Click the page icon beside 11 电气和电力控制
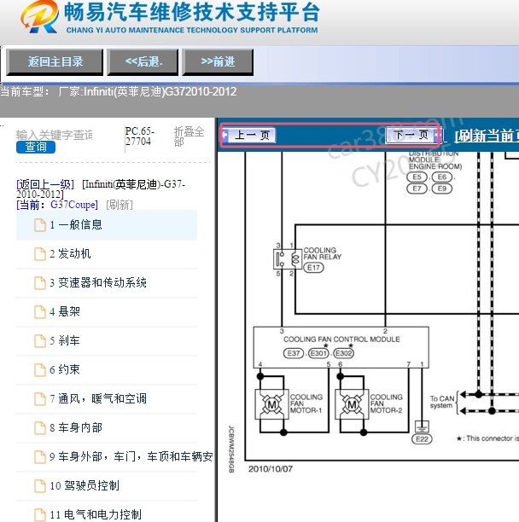 [40, 514]
